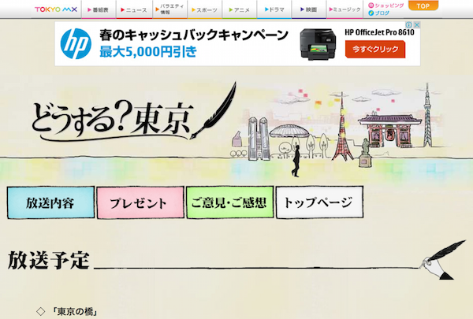Screen dimensions: 473x319
Task: Open the ミュージック menu item
Action: point(345,9)
